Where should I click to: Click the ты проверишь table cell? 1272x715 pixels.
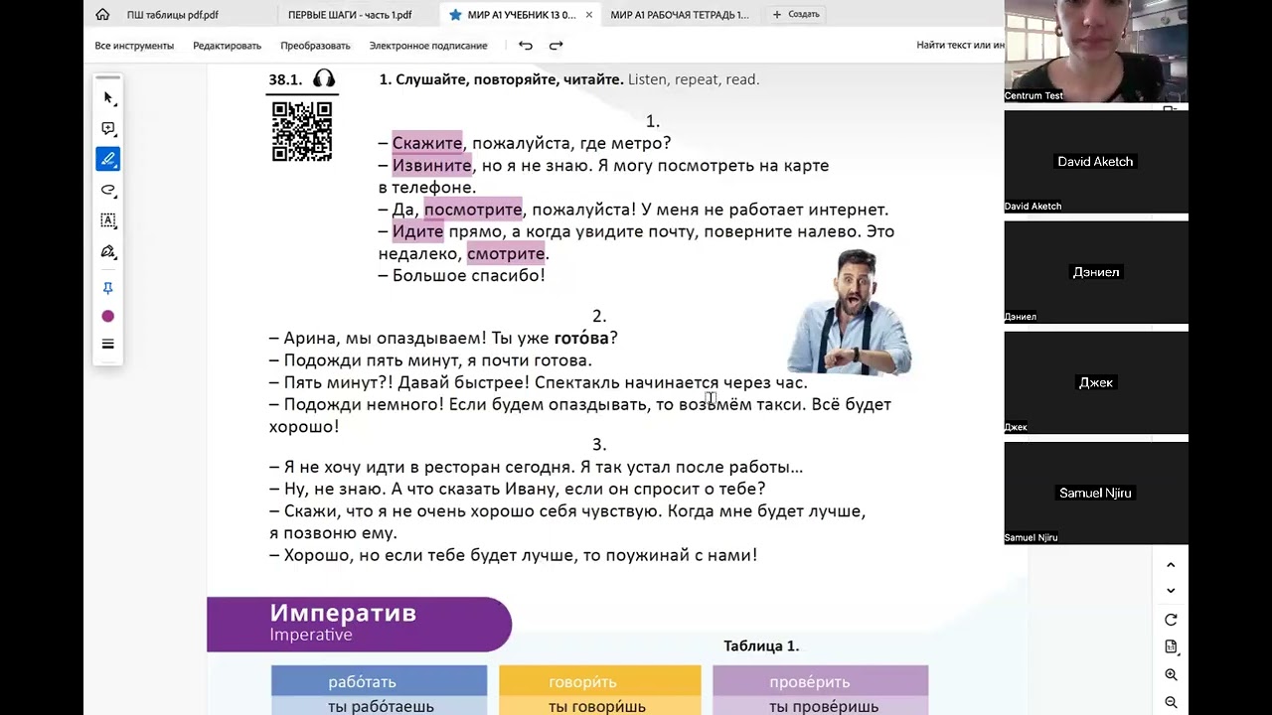[821, 706]
